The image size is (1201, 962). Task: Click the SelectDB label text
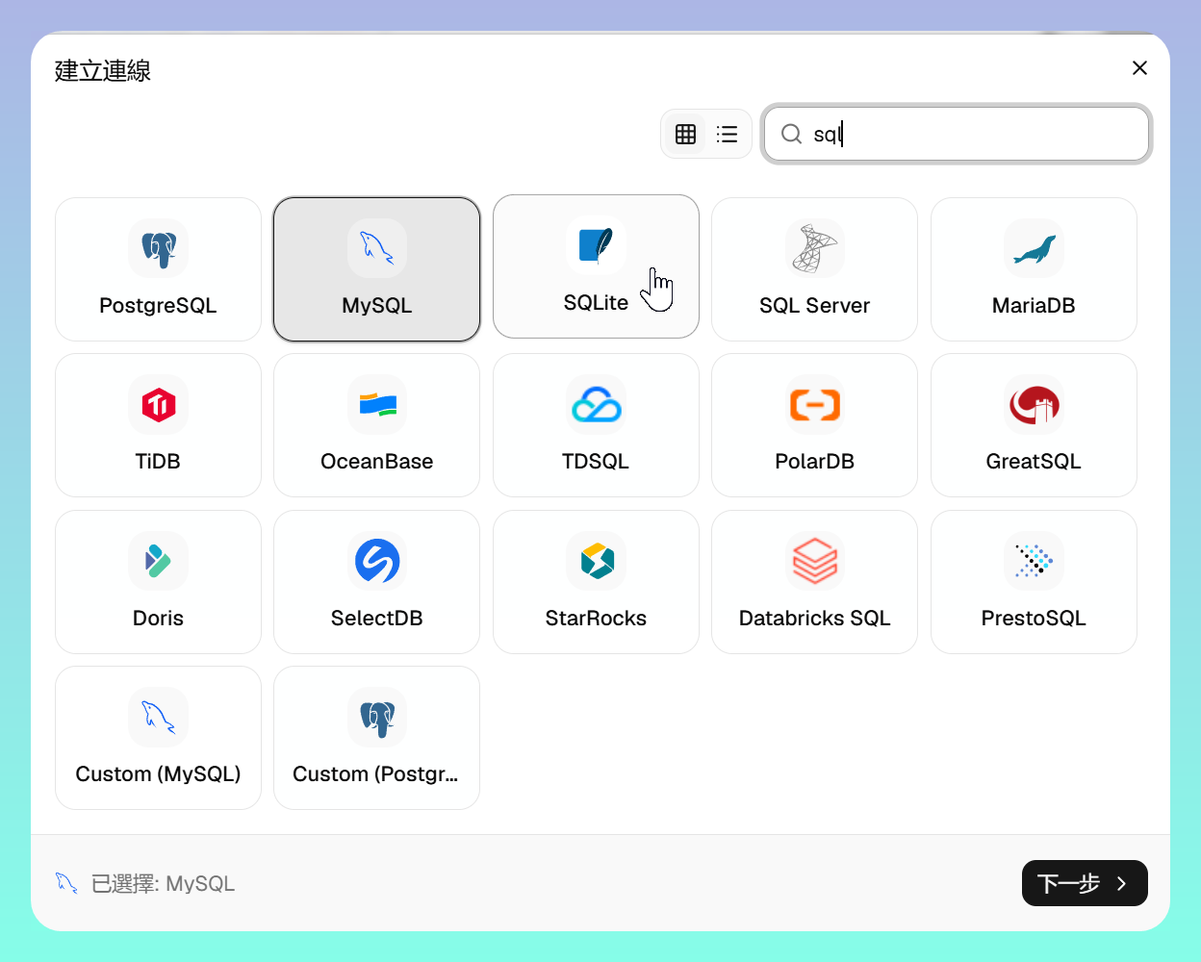[x=377, y=619]
